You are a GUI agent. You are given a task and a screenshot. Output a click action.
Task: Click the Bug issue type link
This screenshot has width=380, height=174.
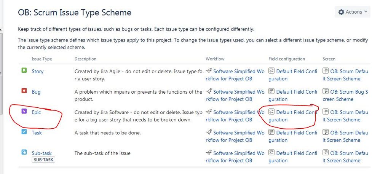[x=36, y=92]
